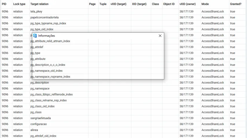247x138 pixels.
Task: Close the Informações dialog
Action: click(x=160, y=36)
